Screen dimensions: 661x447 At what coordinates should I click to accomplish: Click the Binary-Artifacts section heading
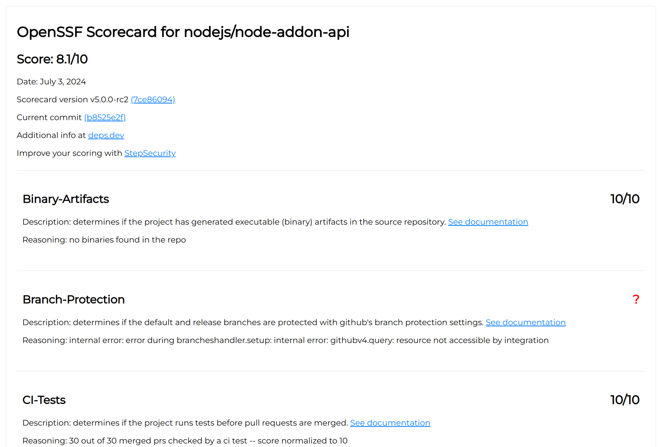pyautogui.click(x=66, y=199)
